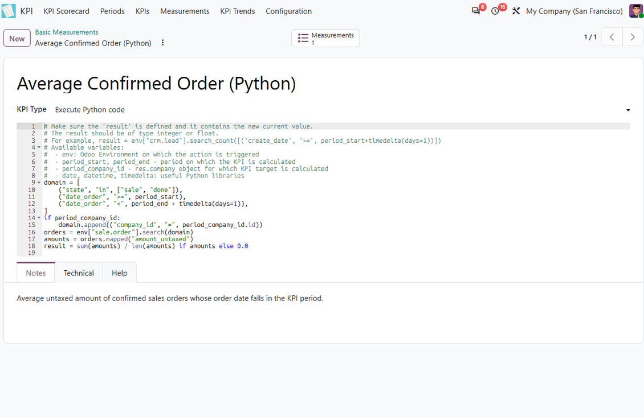The image size is (644, 417).
Task: Click code line 'if period_company_id:'
Action: [82, 218]
